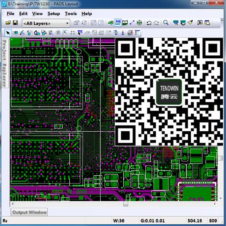
Task: Click the 504.16 coordinate in status bar
Action: [x=195, y=221]
